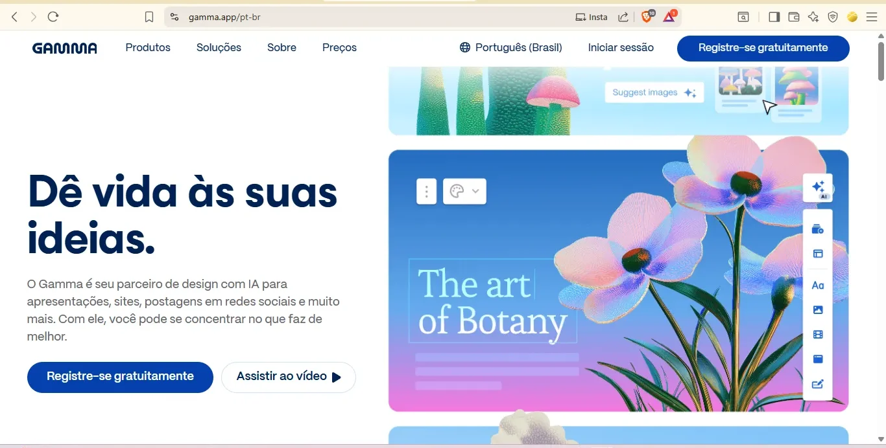Share this page with the share icon
This screenshot has width=886, height=448.
pos(623,17)
